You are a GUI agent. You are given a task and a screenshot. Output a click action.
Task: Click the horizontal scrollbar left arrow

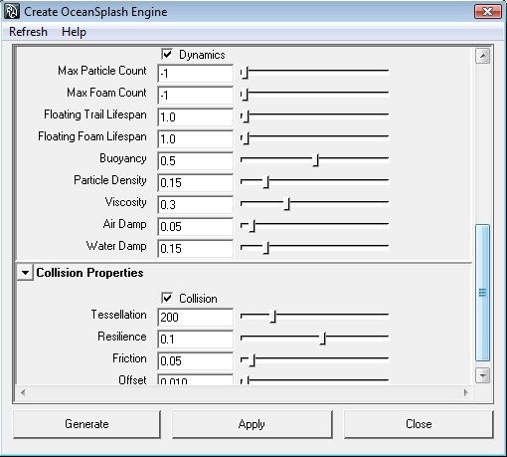23,392
